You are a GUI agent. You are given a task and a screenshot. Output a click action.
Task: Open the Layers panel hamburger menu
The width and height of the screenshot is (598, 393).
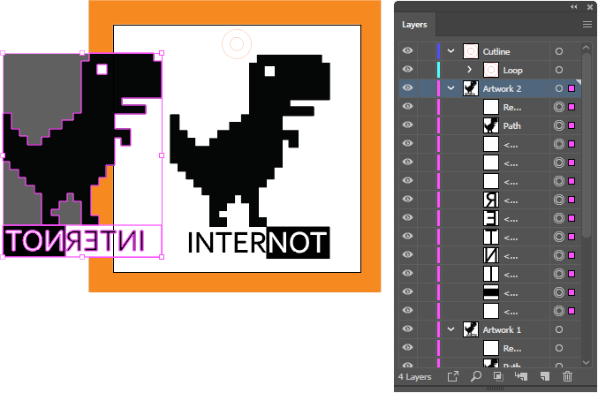[587, 25]
